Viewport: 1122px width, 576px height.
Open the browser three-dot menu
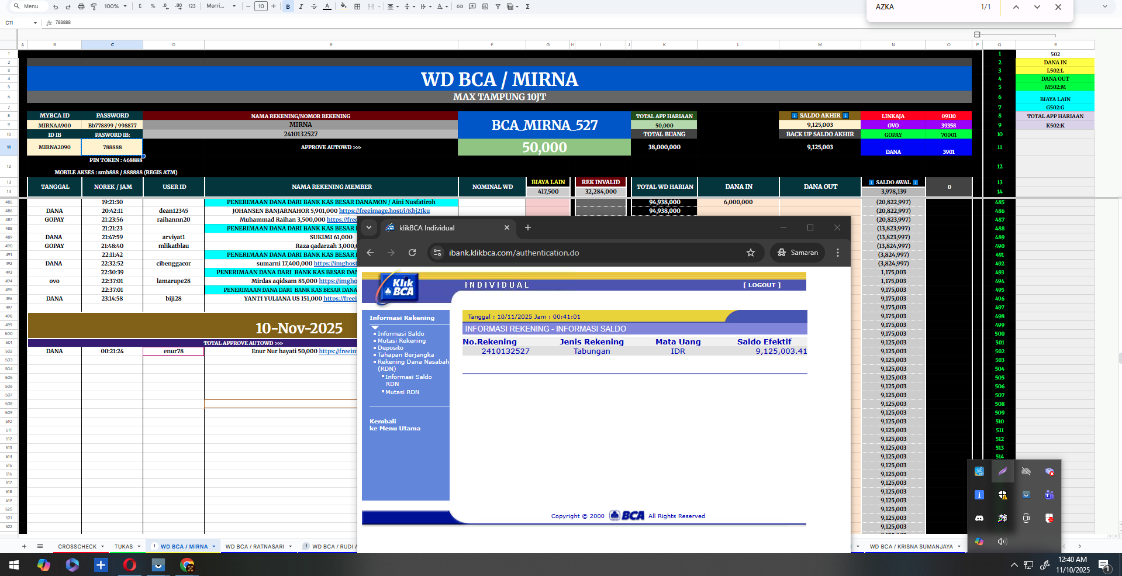point(838,253)
